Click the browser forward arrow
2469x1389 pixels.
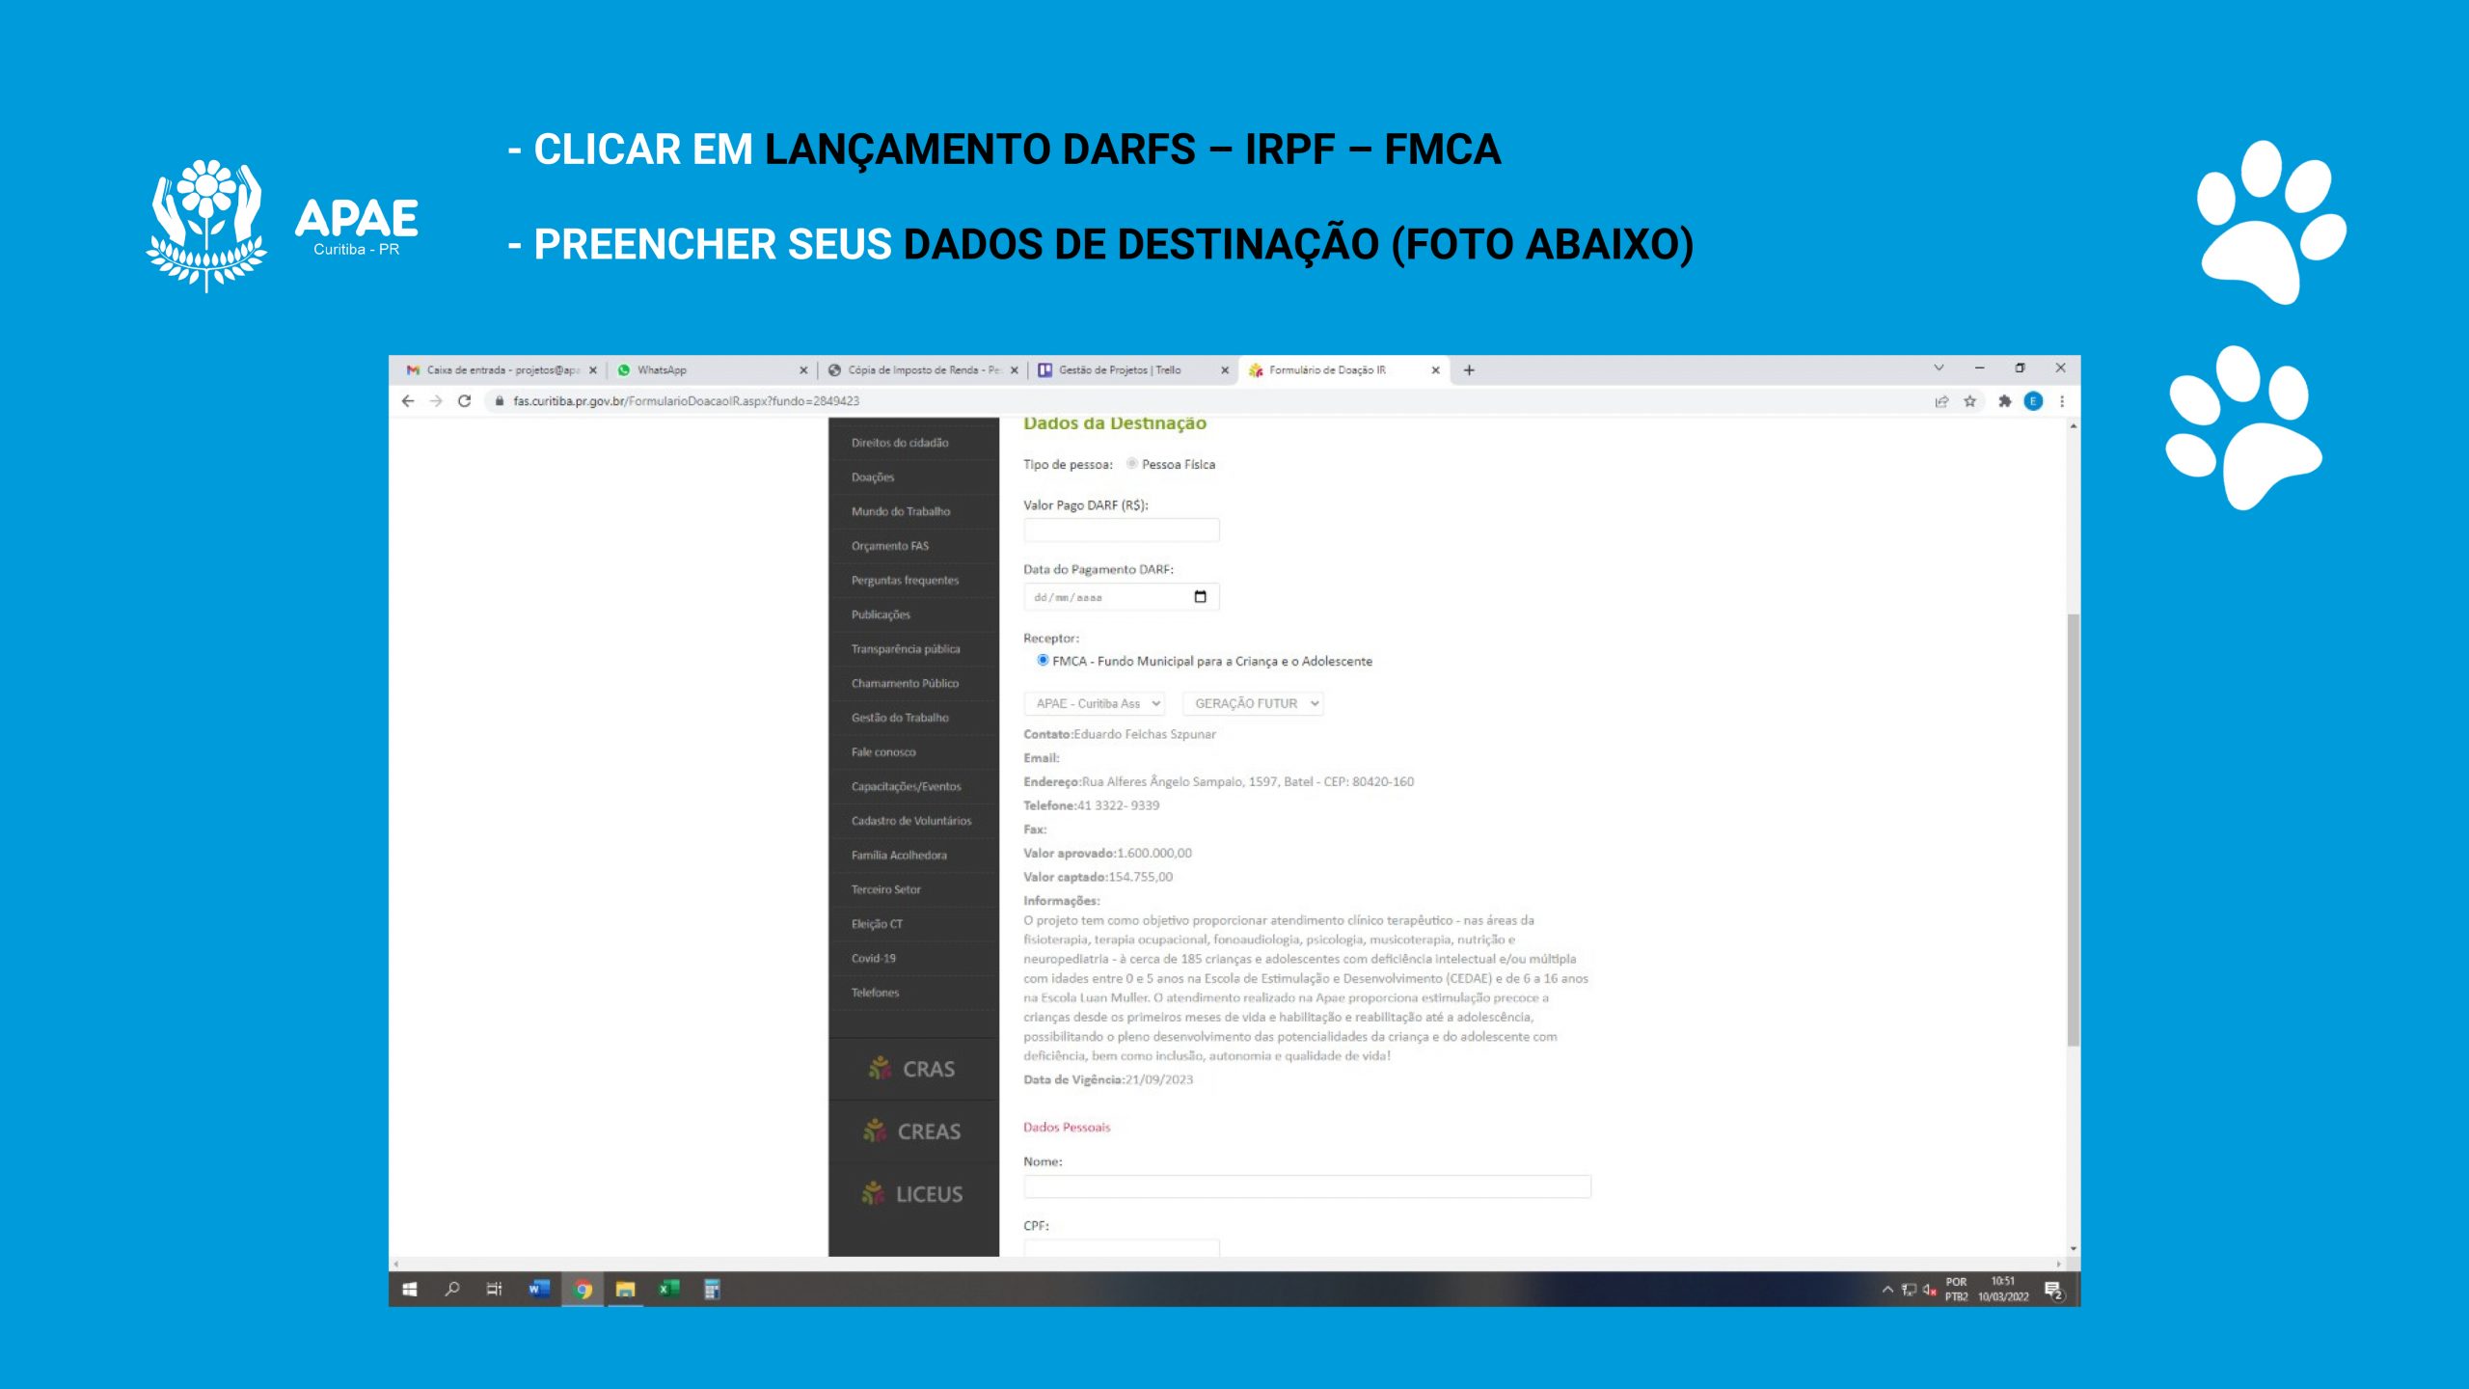coord(436,401)
